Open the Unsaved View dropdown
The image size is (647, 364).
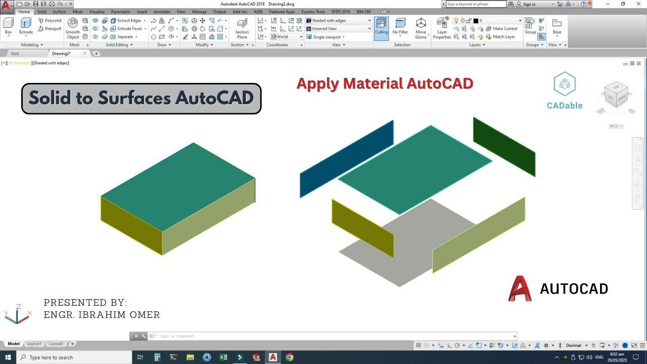point(339,29)
